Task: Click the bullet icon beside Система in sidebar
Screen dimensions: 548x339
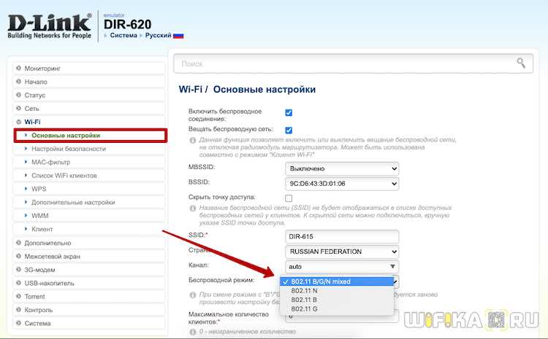Action: [18, 323]
